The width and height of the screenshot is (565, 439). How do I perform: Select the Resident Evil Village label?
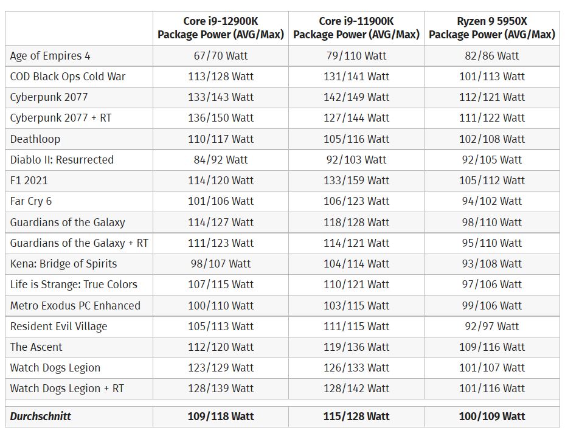pyautogui.click(x=59, y=327)
